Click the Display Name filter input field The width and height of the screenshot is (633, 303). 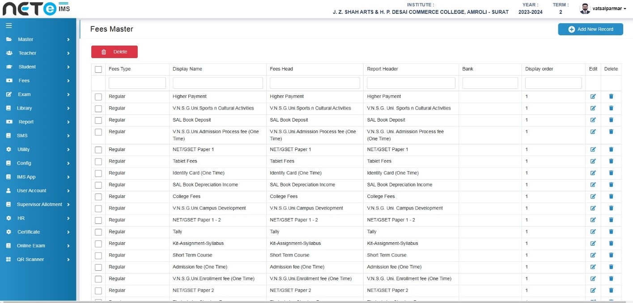217,83
